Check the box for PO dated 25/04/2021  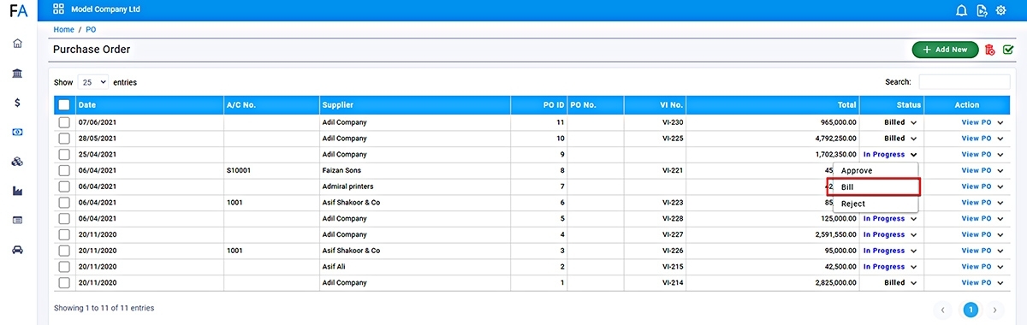(64, 154)
